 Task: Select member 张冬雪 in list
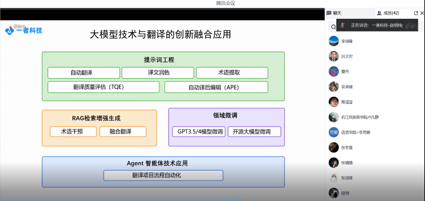[347, 148]
